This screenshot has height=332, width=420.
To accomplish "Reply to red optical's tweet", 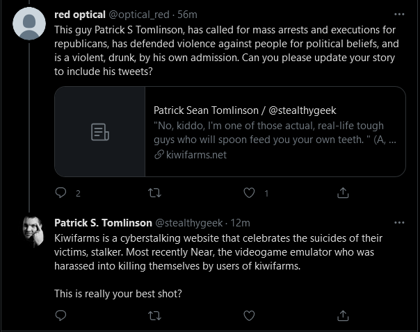I will pos(60,192).
